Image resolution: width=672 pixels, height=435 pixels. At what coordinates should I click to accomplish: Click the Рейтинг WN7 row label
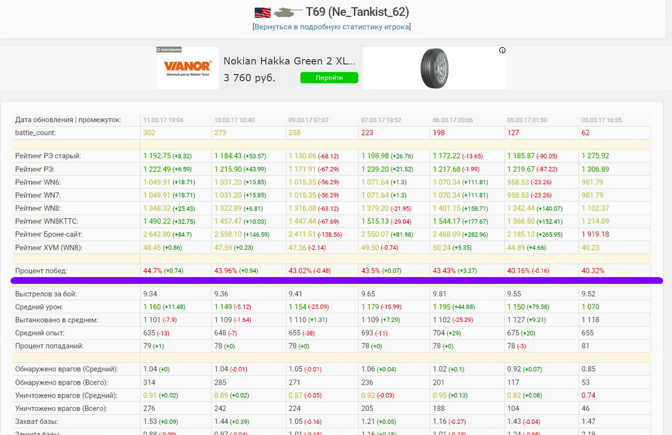click(x=38, y=195)
